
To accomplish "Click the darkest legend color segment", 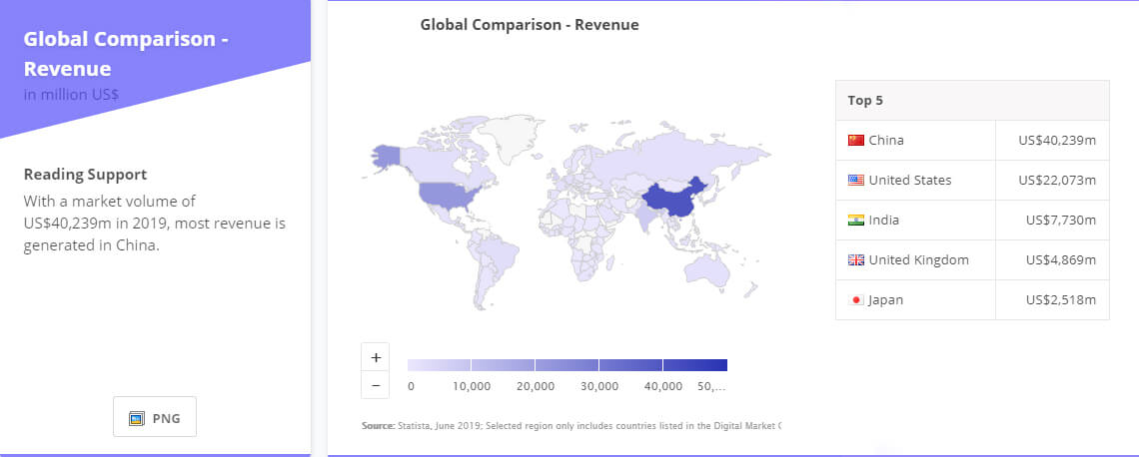I will (x=695, y=365).
